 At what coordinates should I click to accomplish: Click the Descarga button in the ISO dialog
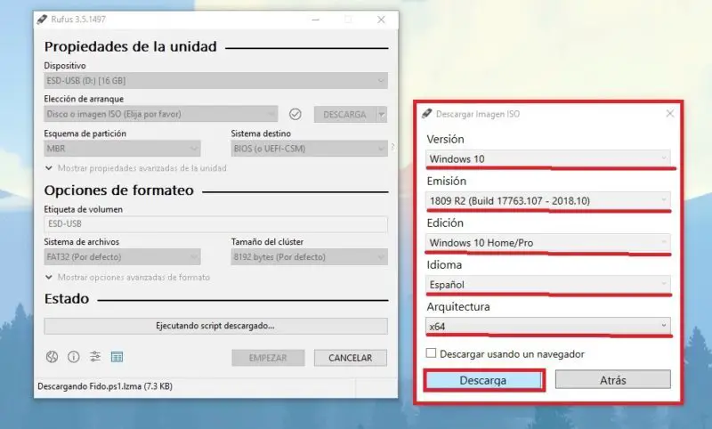(483, 380)
